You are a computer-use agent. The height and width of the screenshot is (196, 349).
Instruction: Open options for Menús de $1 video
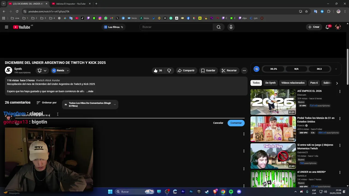point(340,118)
